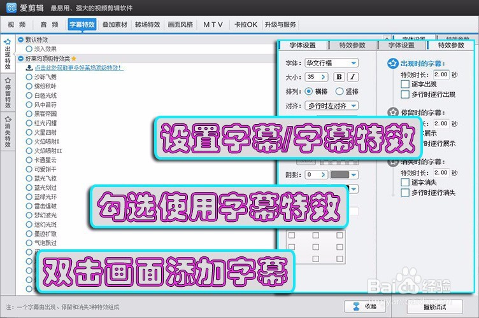Screen dimensions: 479x318
Task: Open the 消失特效 sidebar panel
Action: 8,132
